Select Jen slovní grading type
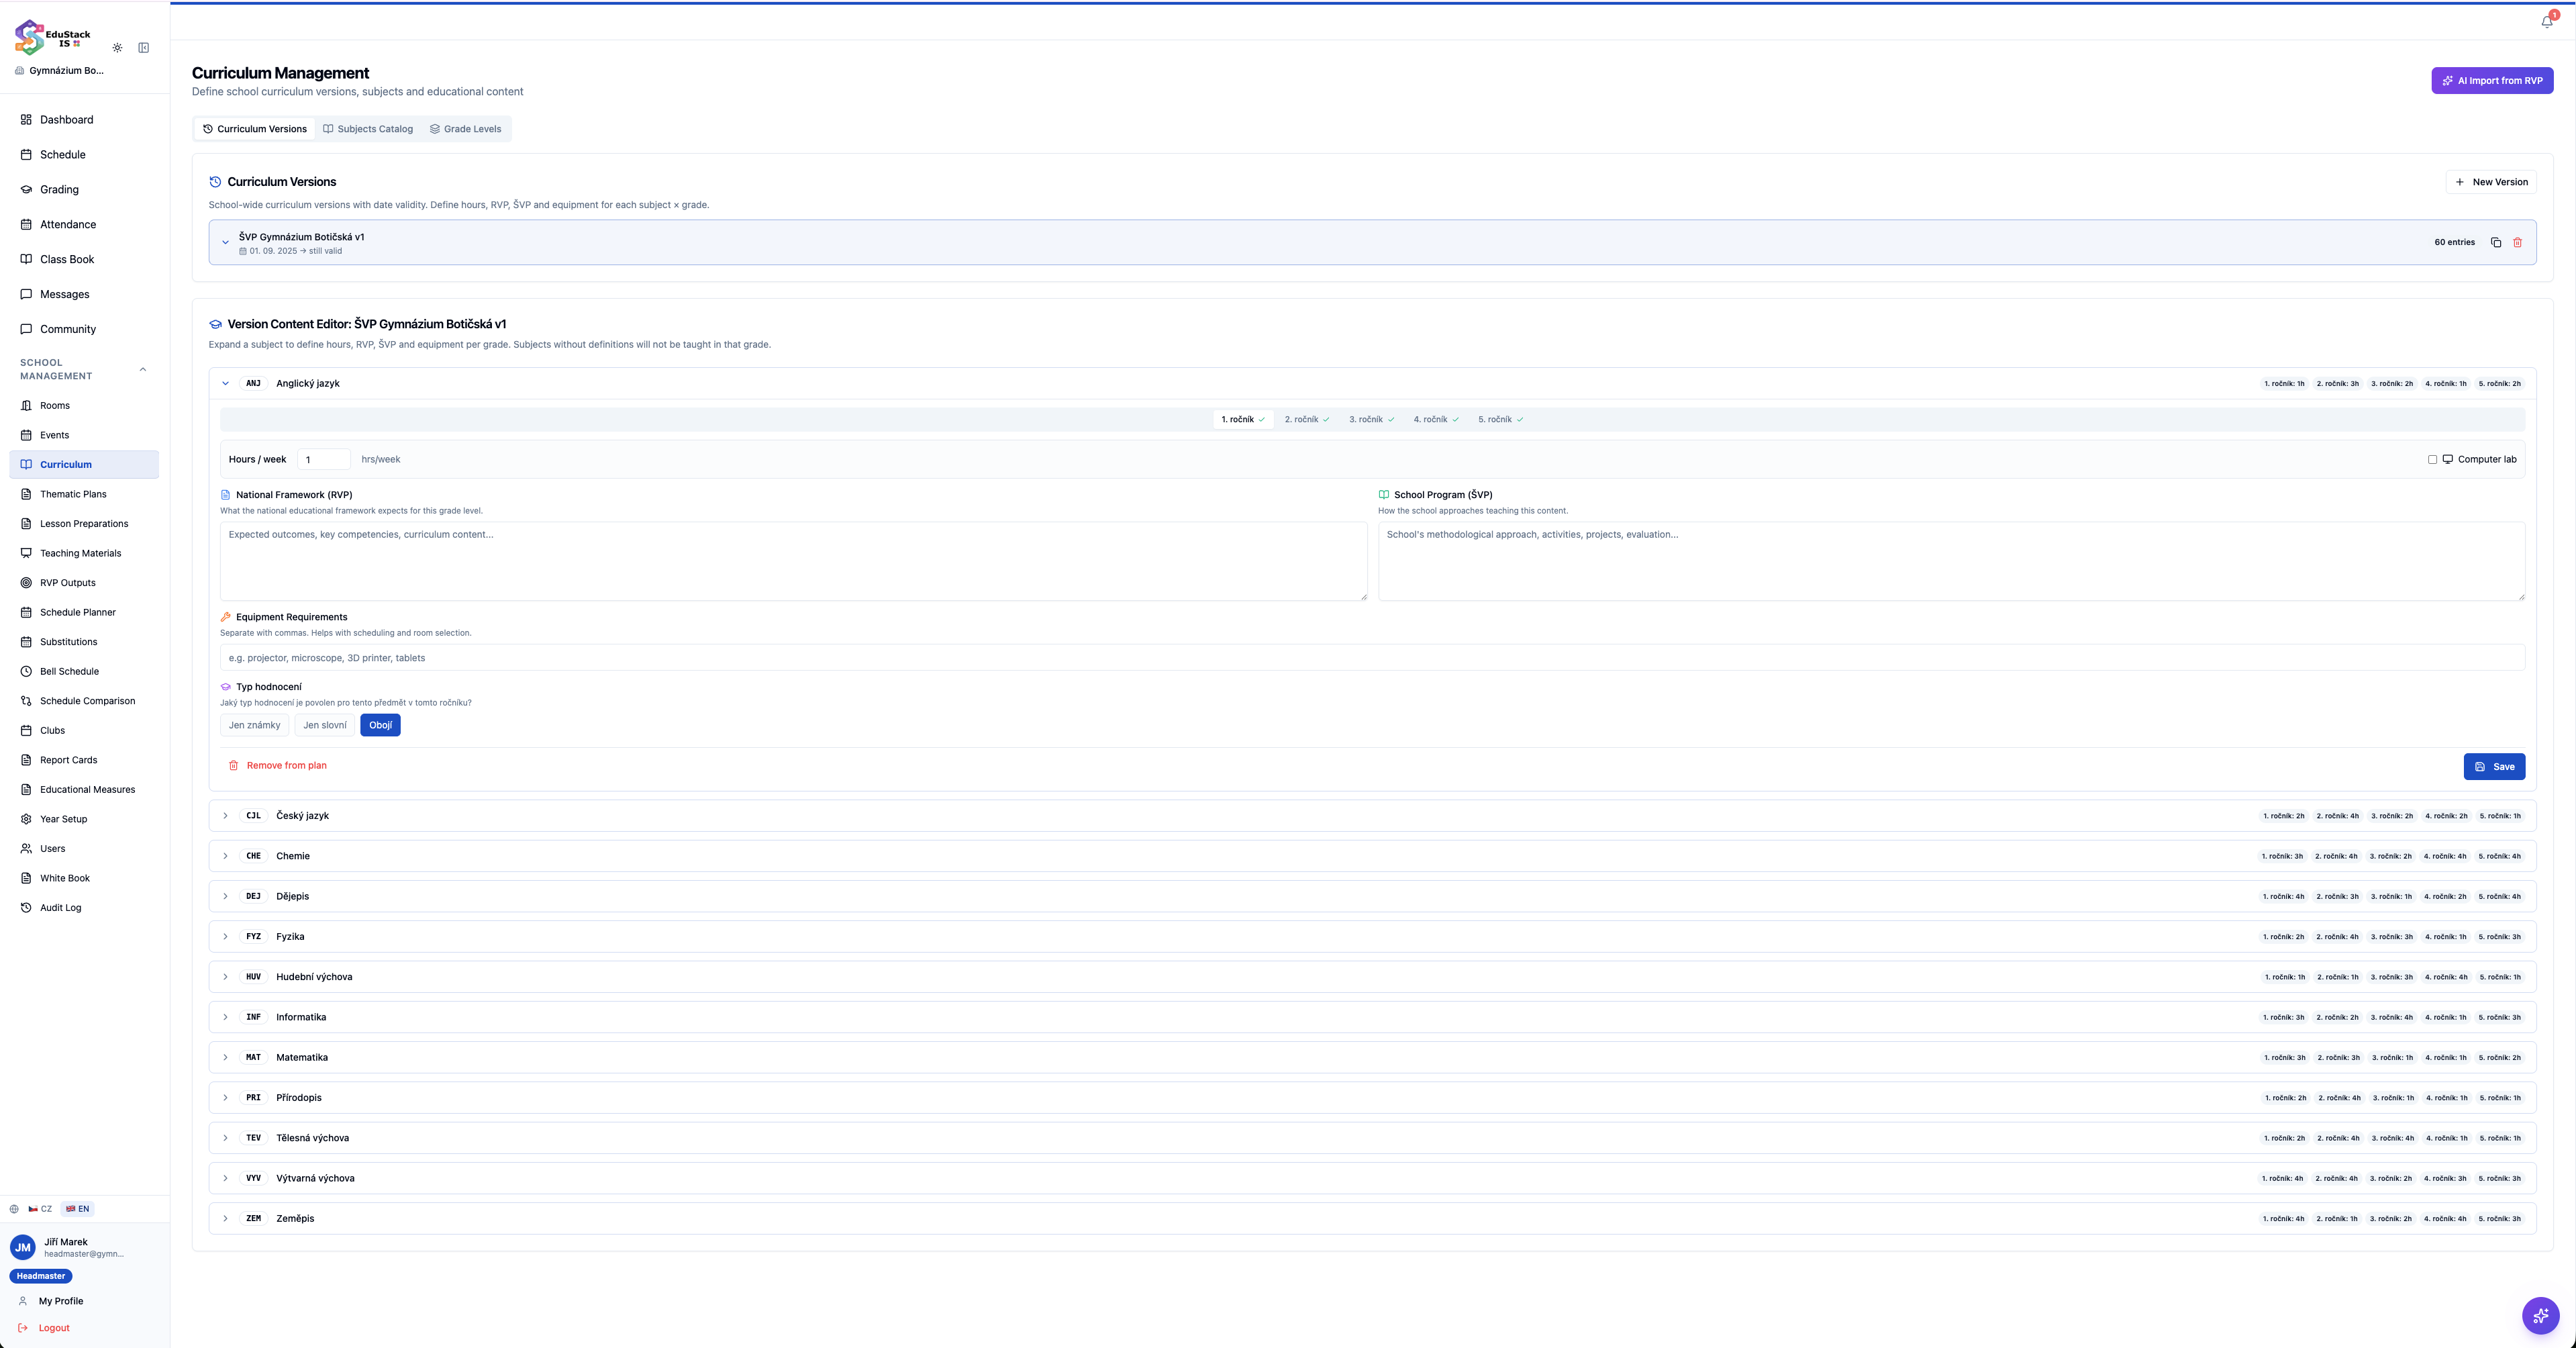Image resolution: width=2576 pixels, height=1348 pixels. (325, 725)
